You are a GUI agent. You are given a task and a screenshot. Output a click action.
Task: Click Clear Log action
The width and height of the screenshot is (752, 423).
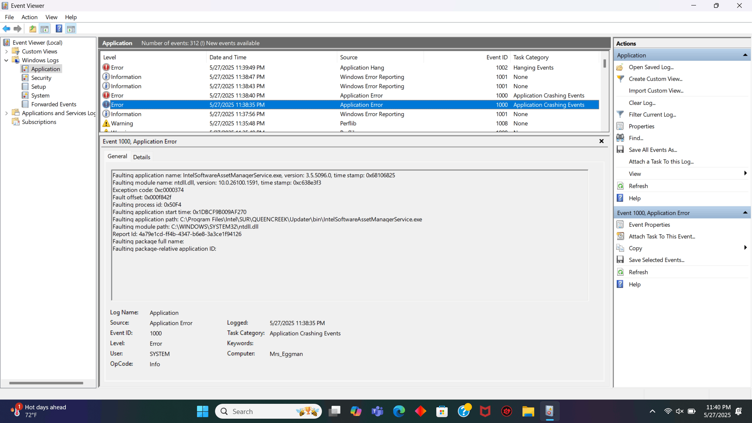tap(642, 103)
